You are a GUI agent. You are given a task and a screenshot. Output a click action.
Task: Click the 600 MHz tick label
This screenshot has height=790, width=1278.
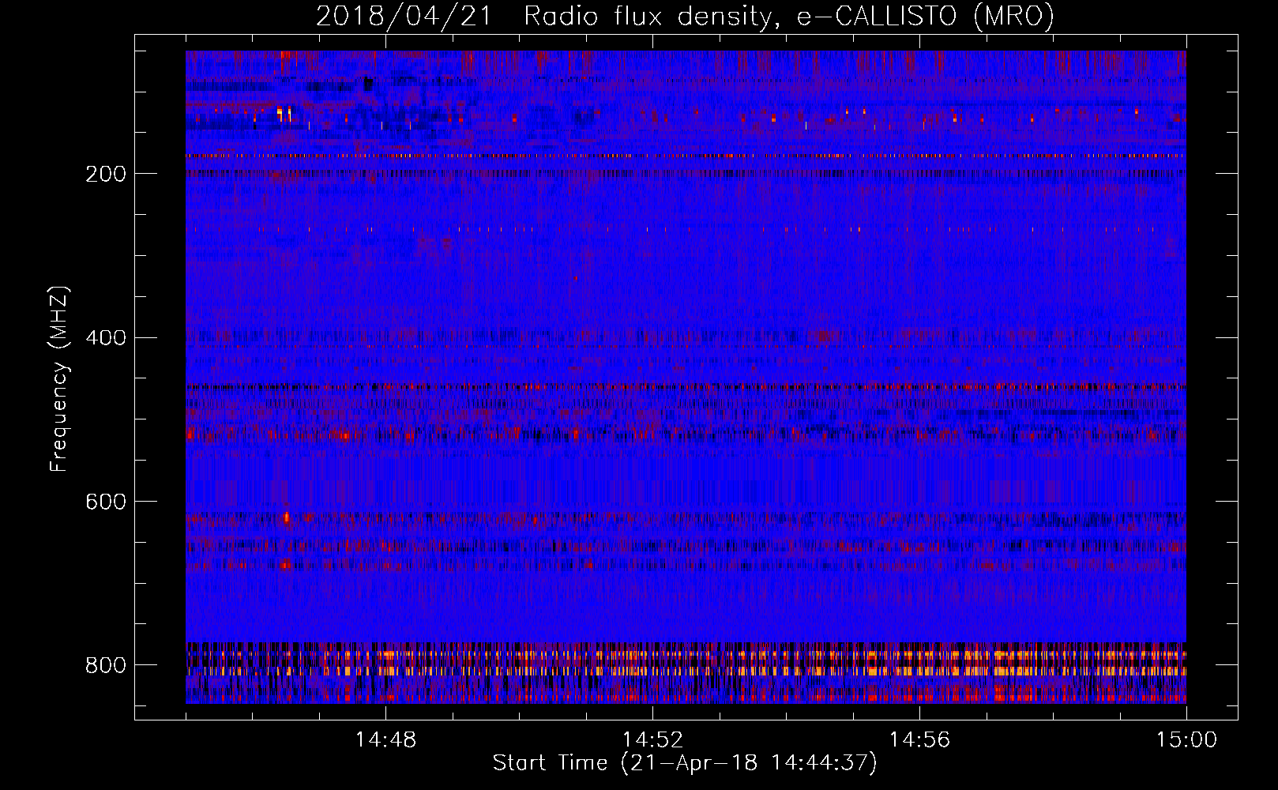click(x=106, y=502)
